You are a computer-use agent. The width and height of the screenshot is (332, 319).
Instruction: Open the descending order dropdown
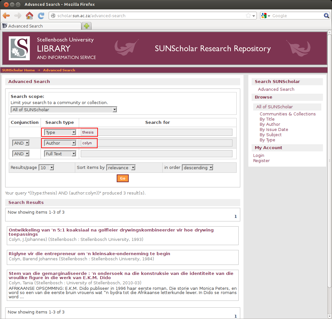(x=197, y=168)
